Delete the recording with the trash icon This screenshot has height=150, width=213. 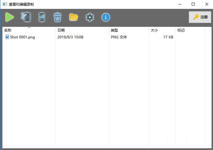point(58,17)
